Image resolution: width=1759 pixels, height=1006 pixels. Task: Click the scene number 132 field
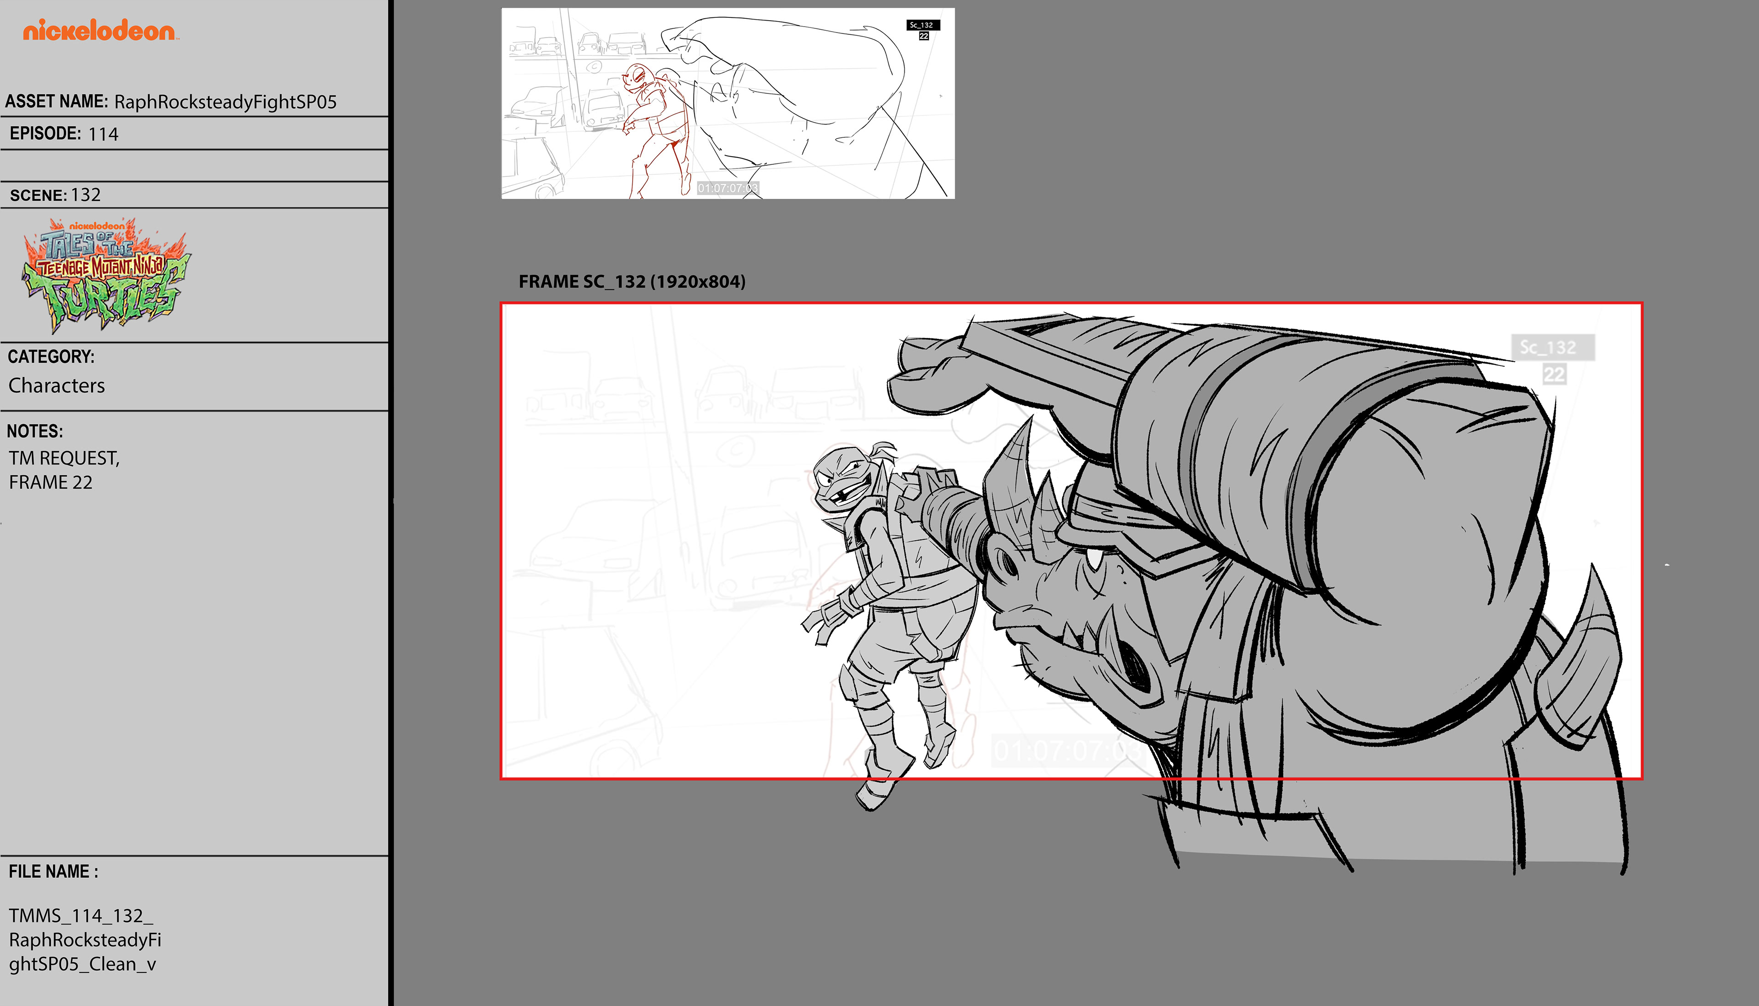[x=86, y=195]
